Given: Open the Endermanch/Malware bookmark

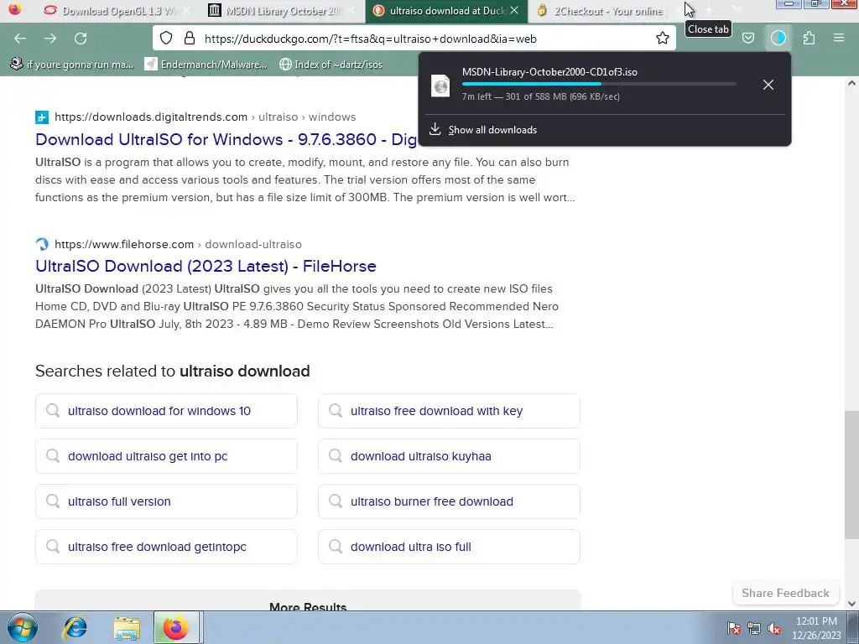Looking at the screenshot, I should point(206,64).
